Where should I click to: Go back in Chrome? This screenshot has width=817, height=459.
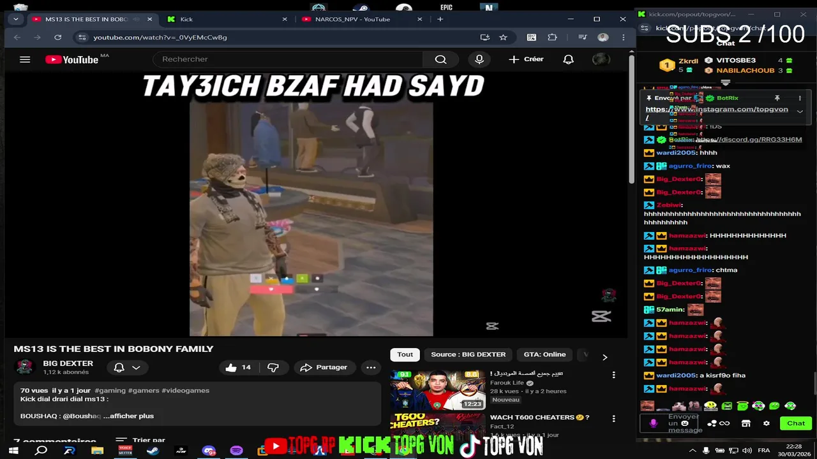pos(17,38)
